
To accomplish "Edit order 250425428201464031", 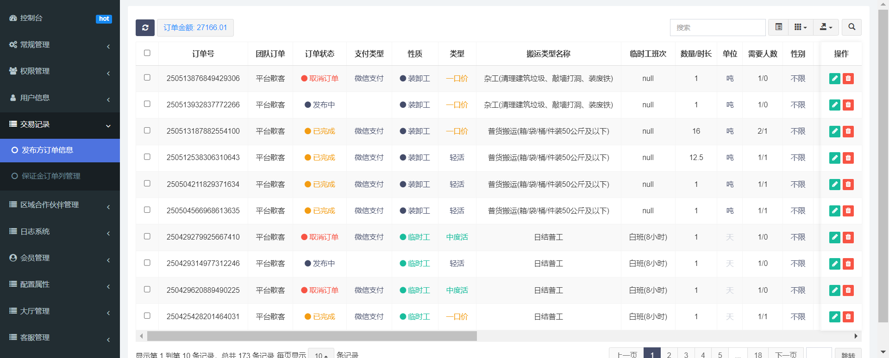I will pos(835,317).
